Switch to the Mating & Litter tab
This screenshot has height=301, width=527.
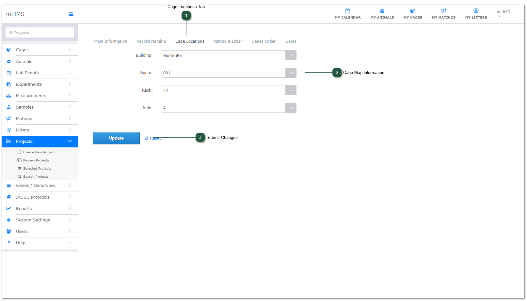tap(228, 41)
